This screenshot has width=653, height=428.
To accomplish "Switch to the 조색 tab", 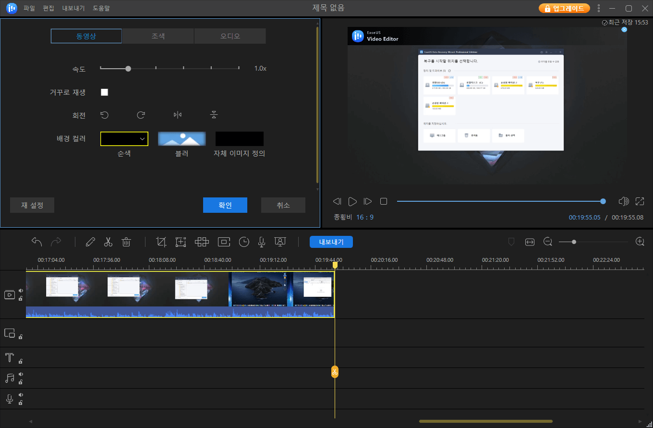I will point(158,36).
